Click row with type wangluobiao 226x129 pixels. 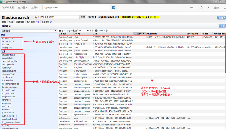[x=142, y=71]
